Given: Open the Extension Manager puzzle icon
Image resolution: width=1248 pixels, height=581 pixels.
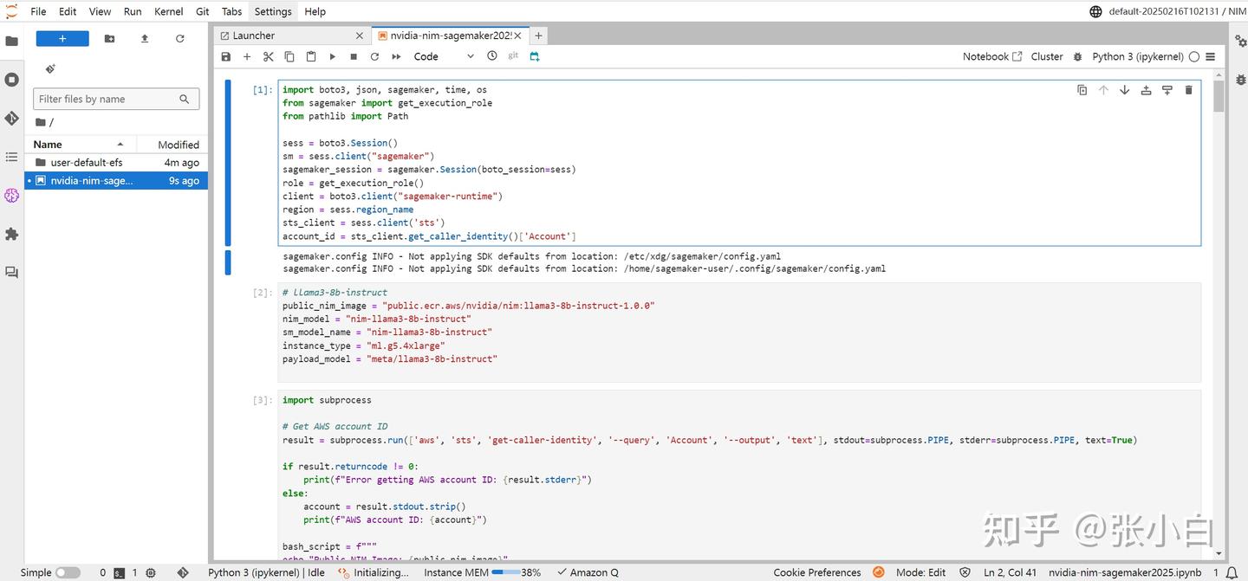Looking at the screenshot, I should pos(11,234).
